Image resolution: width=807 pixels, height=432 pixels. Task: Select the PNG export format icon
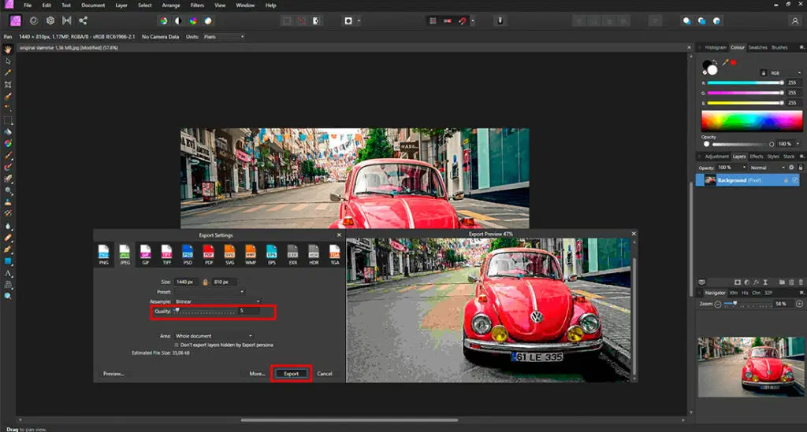click(103, 254)
